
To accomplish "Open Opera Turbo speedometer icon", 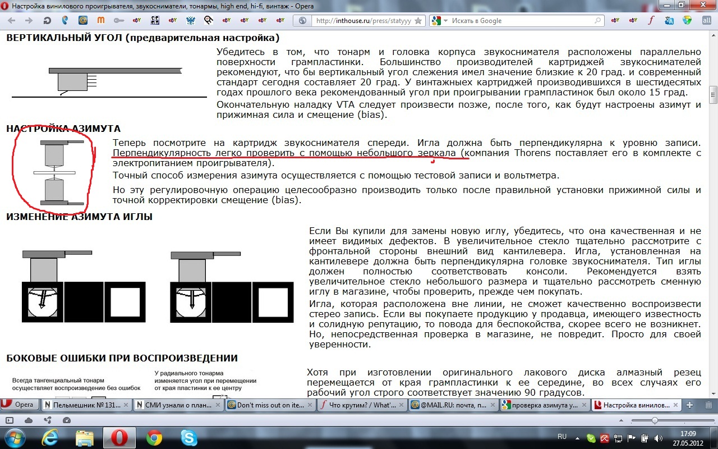I will pyautogui.click(x=67, y=420).
